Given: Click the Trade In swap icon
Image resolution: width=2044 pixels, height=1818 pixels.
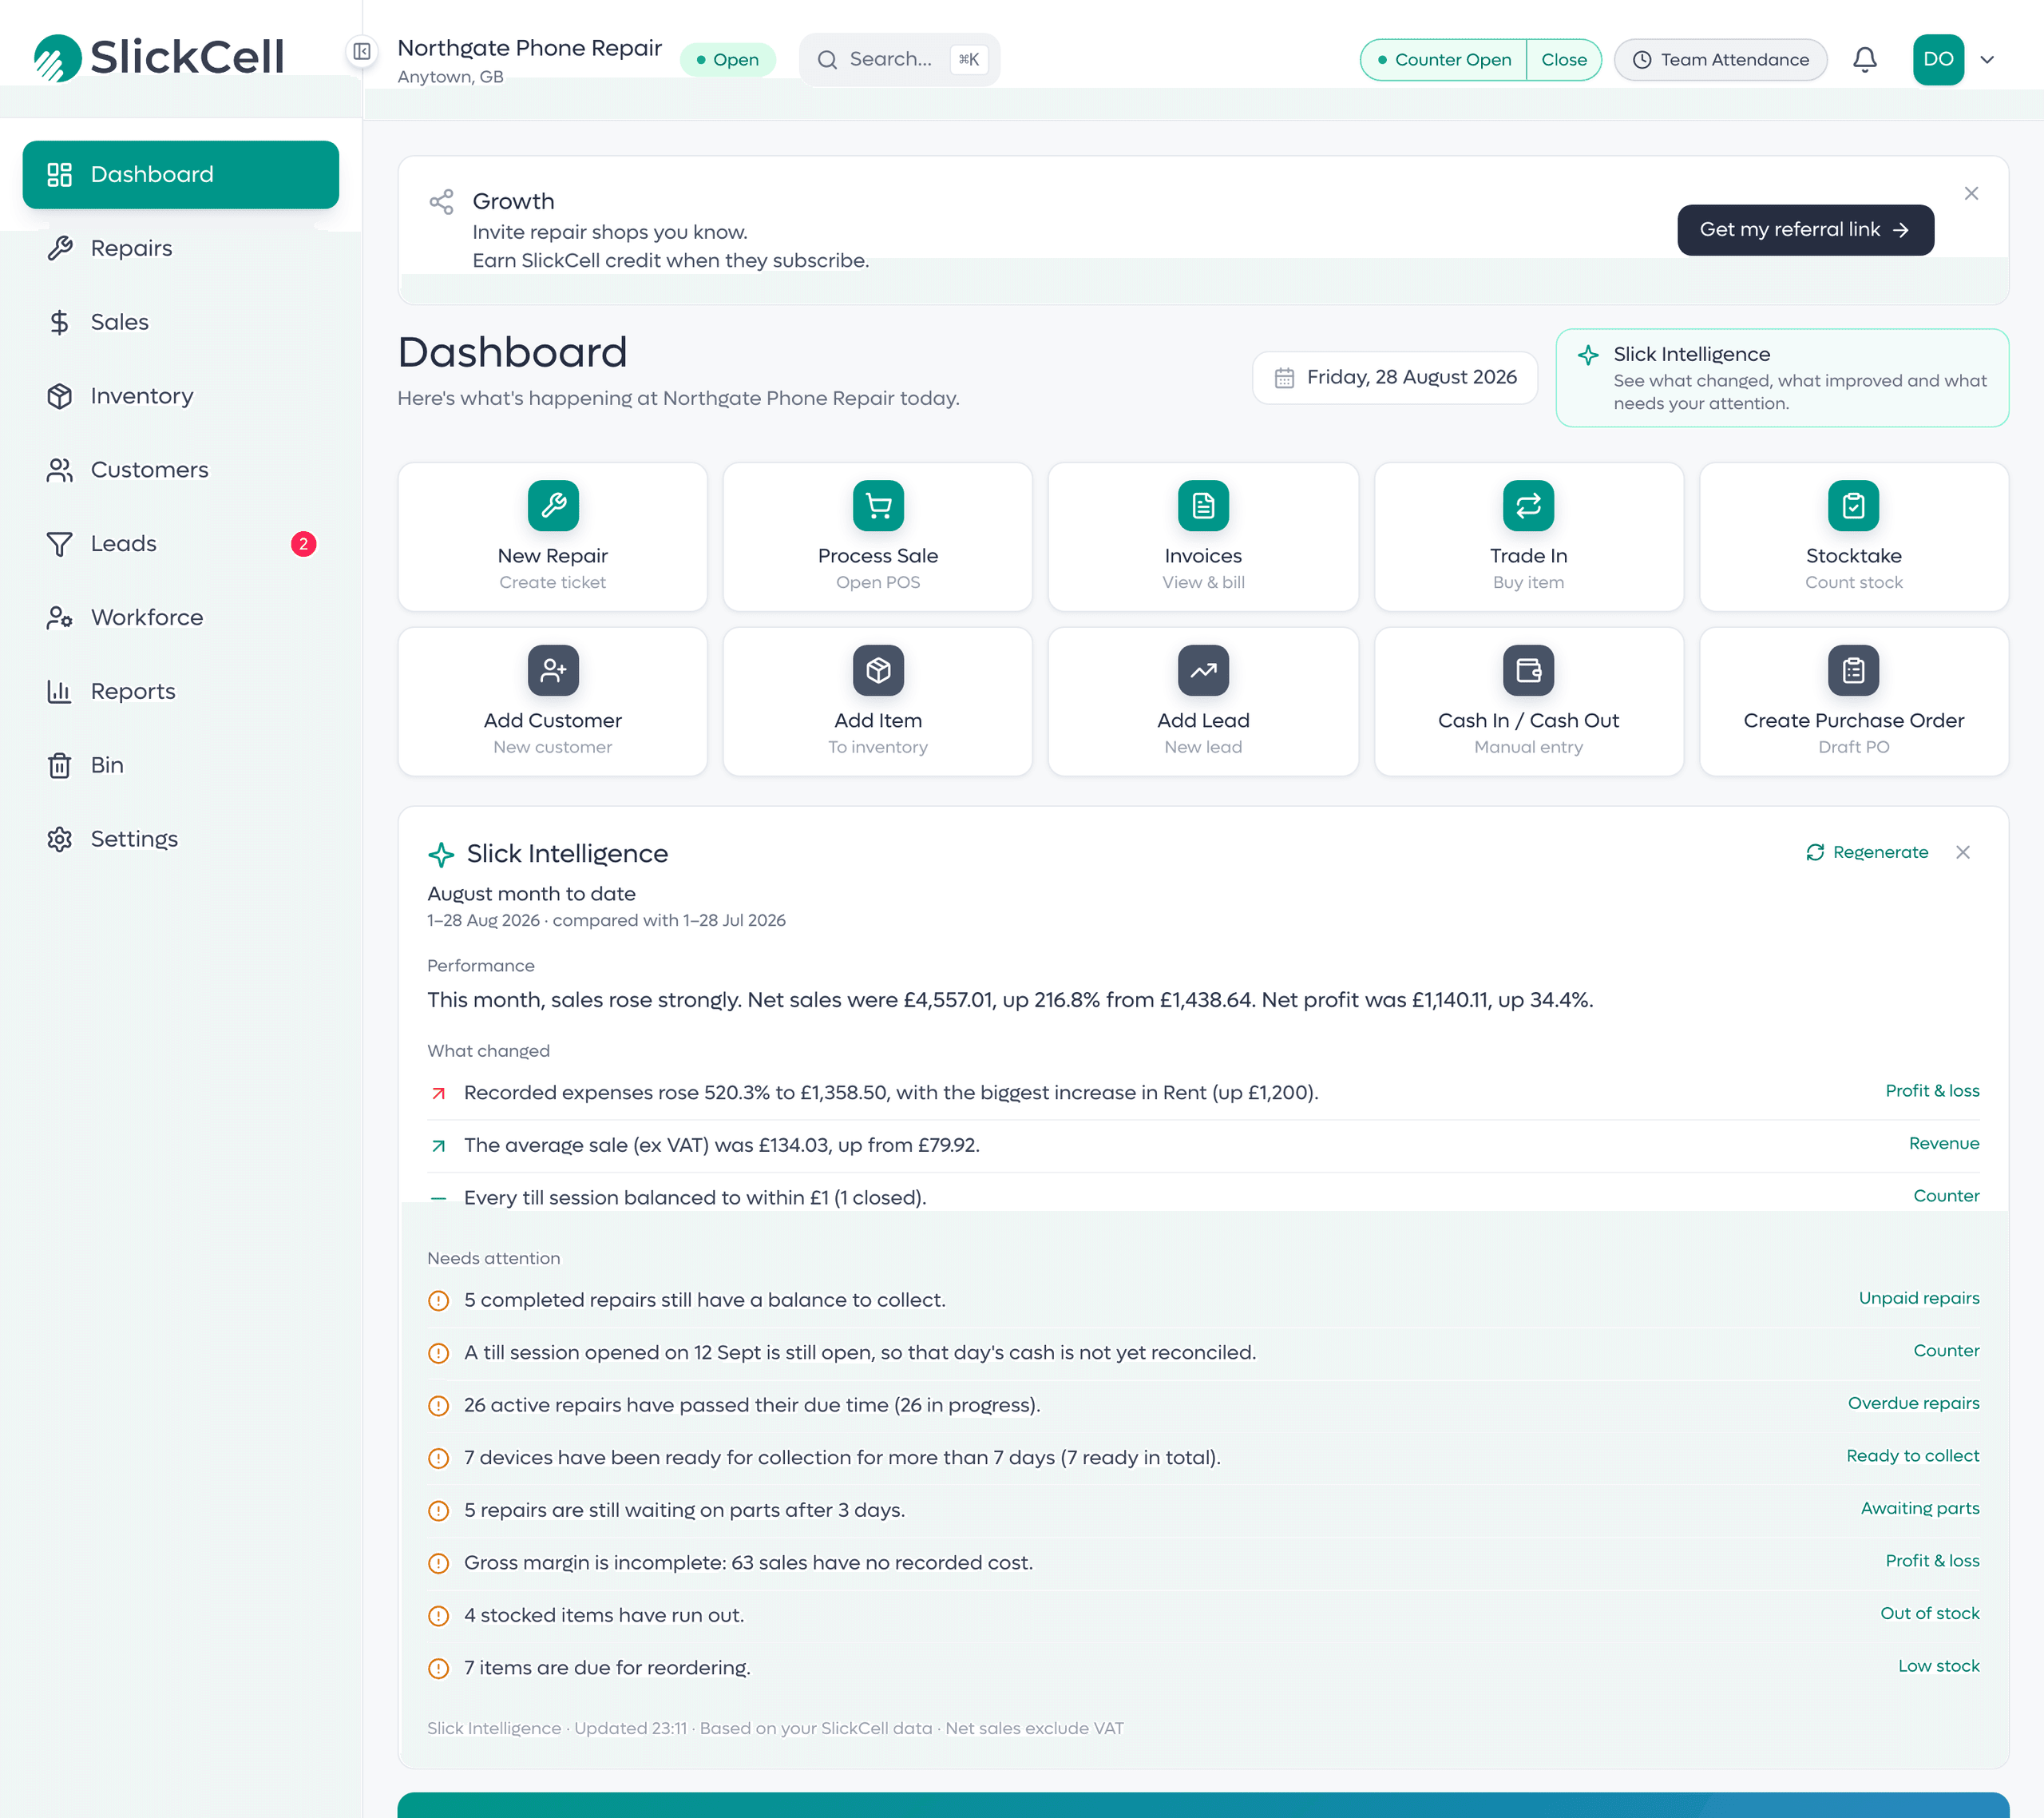Looking at the screenshot, I should (x=1528, y=506).
